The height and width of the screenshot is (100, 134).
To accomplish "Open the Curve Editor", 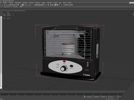I will point(57,5).
